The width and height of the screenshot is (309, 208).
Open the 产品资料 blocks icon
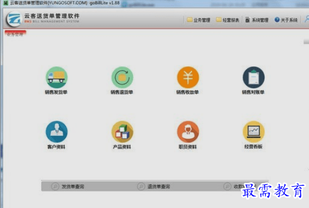(122, 132)
